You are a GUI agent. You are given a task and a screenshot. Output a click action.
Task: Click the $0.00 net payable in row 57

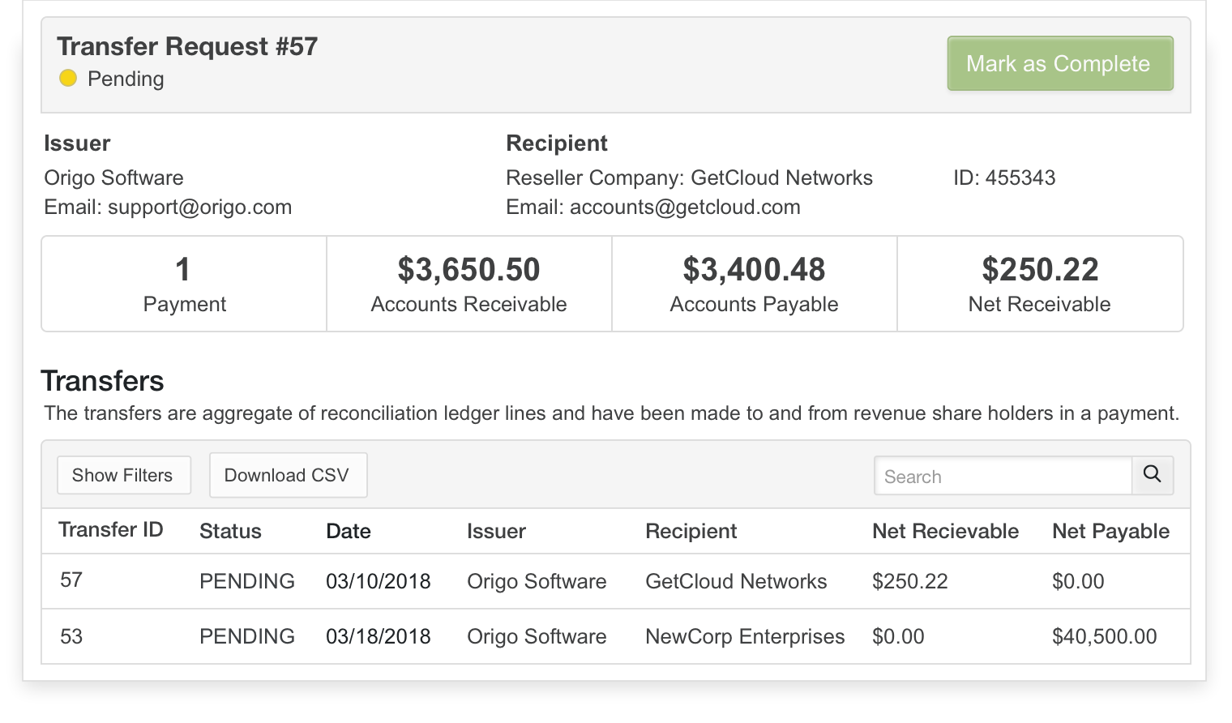tap(1078, 581)
